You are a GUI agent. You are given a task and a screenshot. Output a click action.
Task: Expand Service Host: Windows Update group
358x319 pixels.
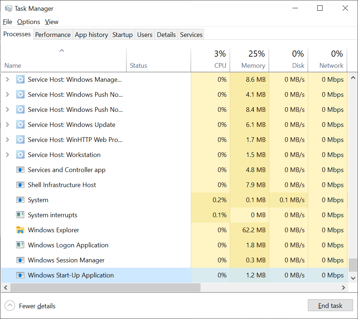coord(8,125)
